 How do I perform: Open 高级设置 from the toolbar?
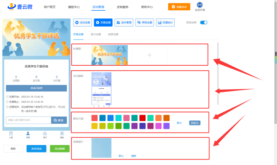point(144,23)
